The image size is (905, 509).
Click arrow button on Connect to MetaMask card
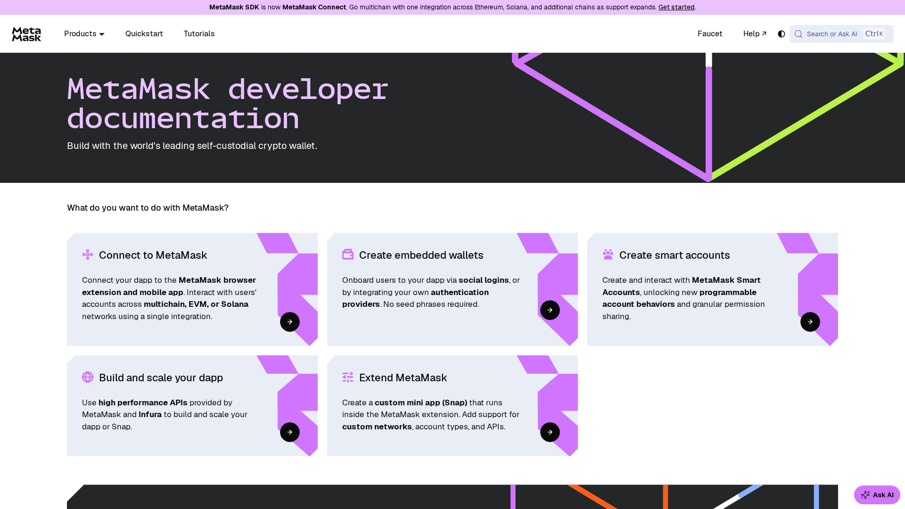290,322
